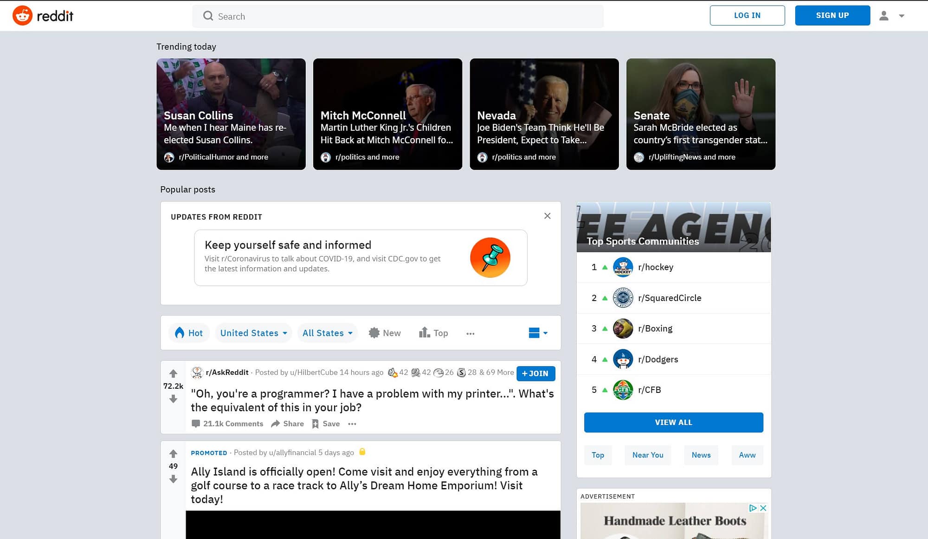Click inside the Search field
928x539 pixels.
click(398, 16)
